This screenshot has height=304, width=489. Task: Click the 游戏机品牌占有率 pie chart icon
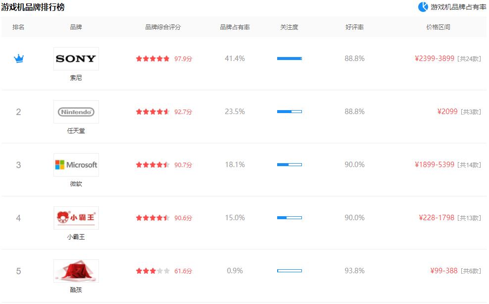(423, 7)
